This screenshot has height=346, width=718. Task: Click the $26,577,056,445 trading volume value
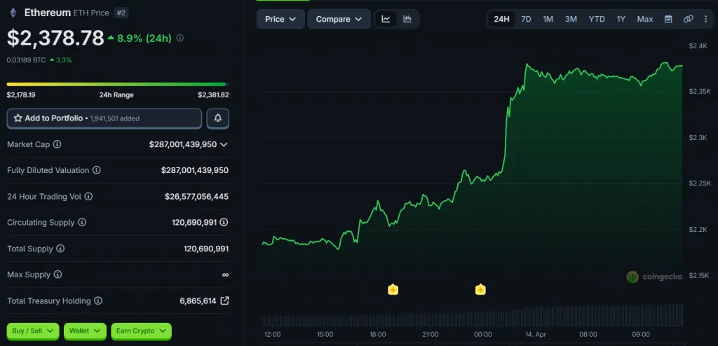(196, 196)
